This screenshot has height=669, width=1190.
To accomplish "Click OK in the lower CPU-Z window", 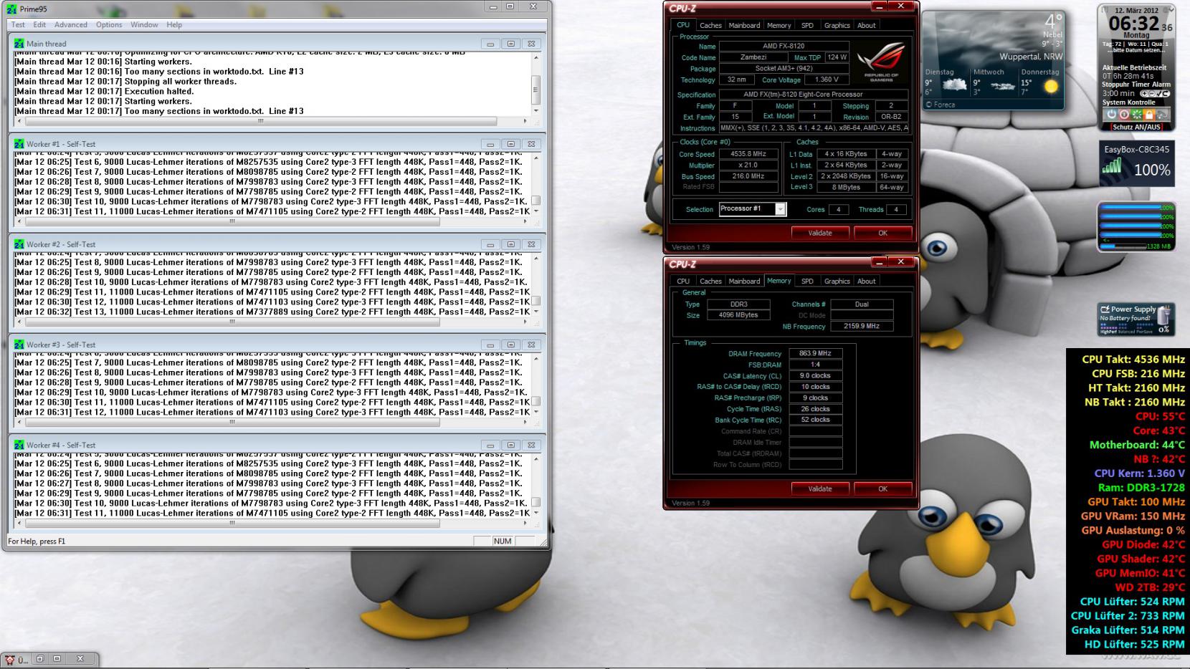I will pos(882,488).
